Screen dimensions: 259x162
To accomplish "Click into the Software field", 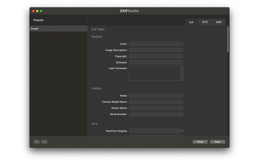I will coord(156,62).
